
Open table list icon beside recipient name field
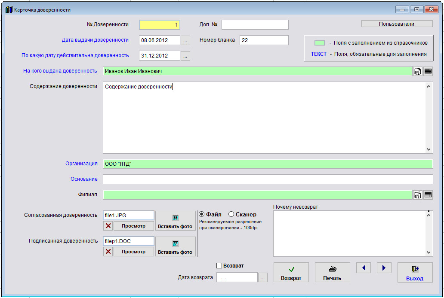click(428, 71)
